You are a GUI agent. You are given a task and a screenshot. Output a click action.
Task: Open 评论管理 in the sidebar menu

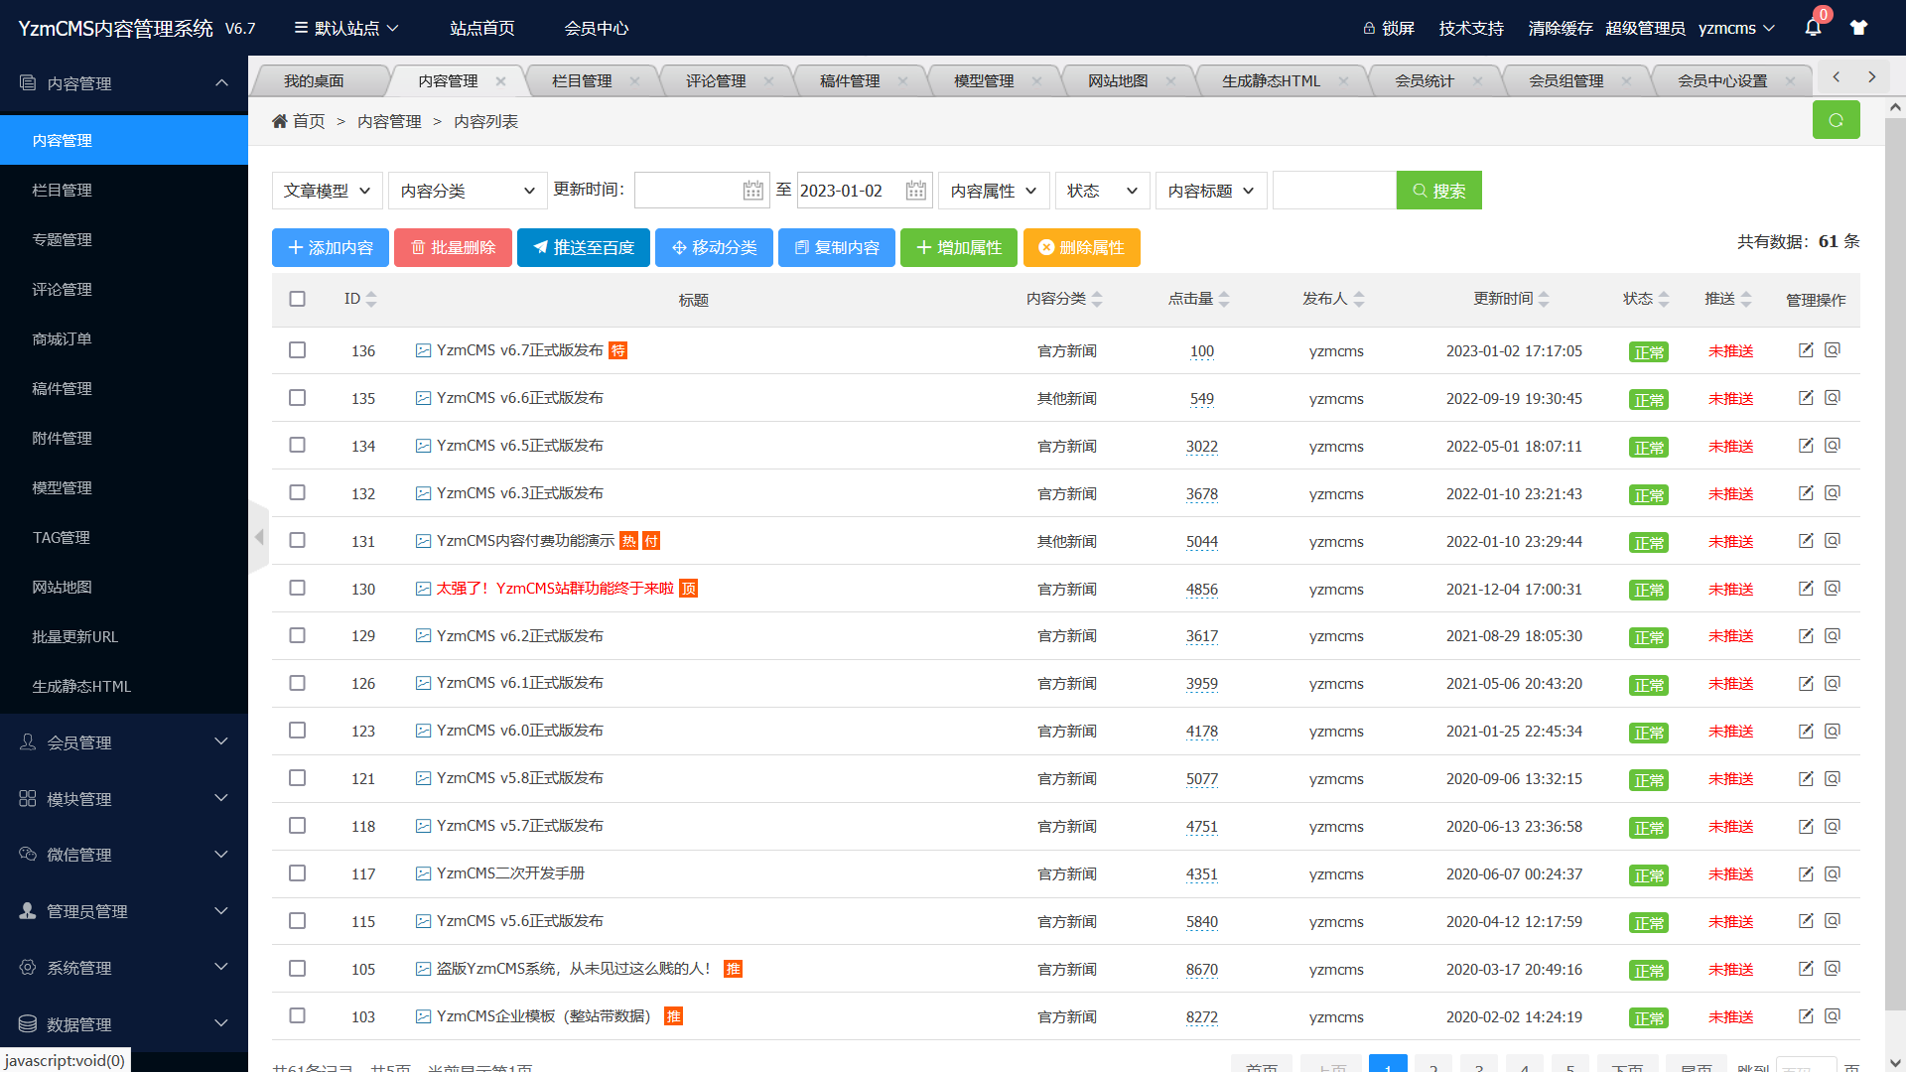coord(62,289)
